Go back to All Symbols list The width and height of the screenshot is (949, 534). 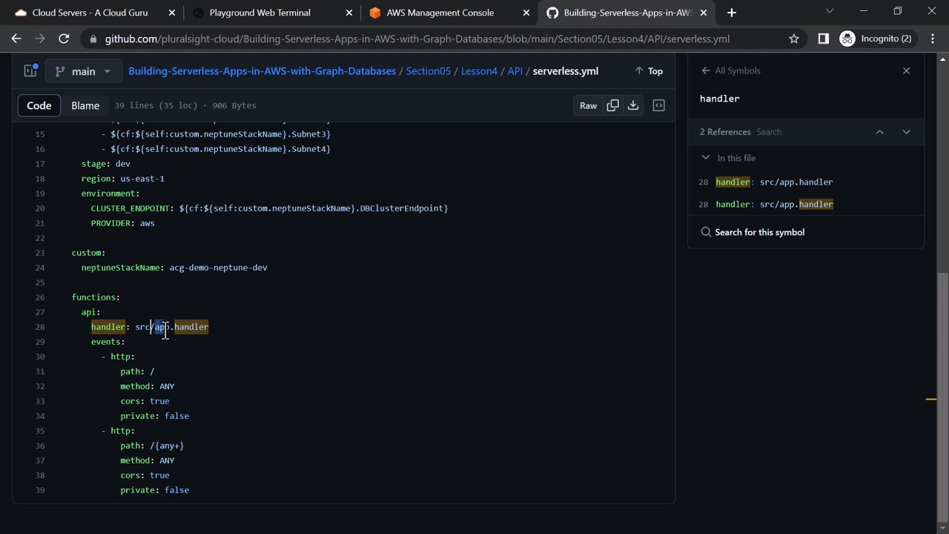(730, 70)
